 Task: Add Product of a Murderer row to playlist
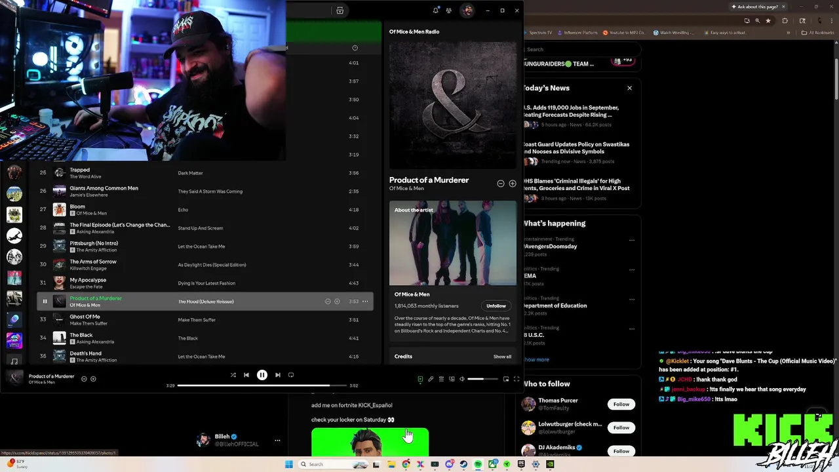[337, 302]
